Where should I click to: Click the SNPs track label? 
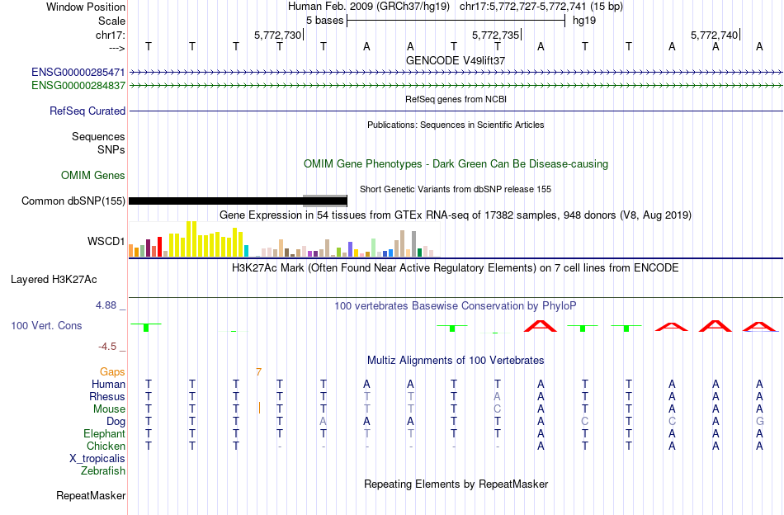(x=111, y=149)
